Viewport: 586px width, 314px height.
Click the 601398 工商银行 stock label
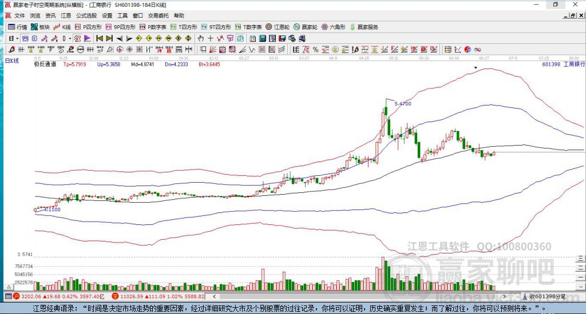click(x=563, y=64)
